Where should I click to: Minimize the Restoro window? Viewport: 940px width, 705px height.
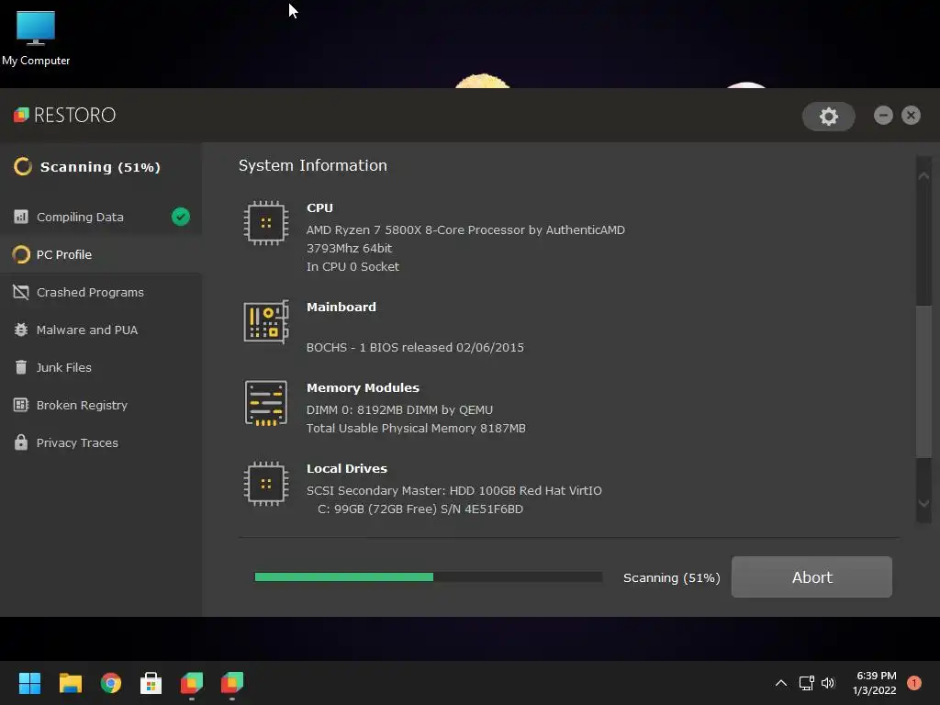click(x=883, y=115)
